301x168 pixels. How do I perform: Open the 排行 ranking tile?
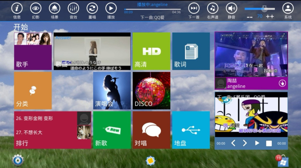click(52, 130)
